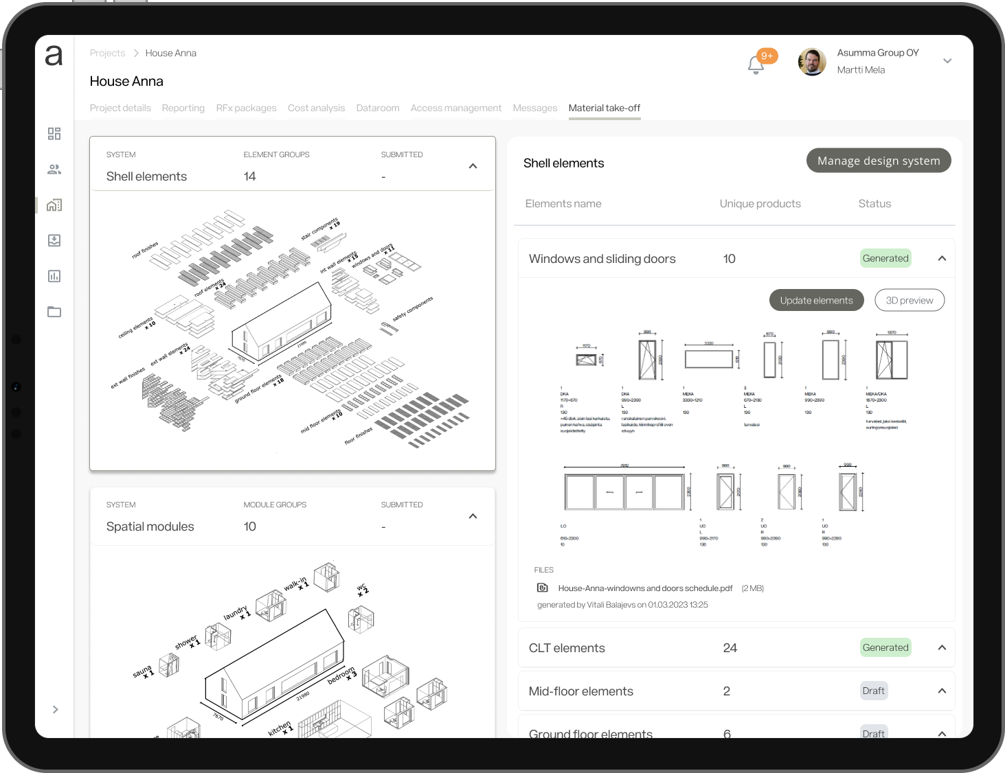Click the building/projects icon in sidebar

pos(54,205)
